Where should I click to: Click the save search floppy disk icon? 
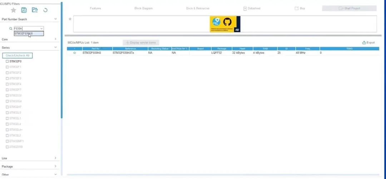[24, 10]
